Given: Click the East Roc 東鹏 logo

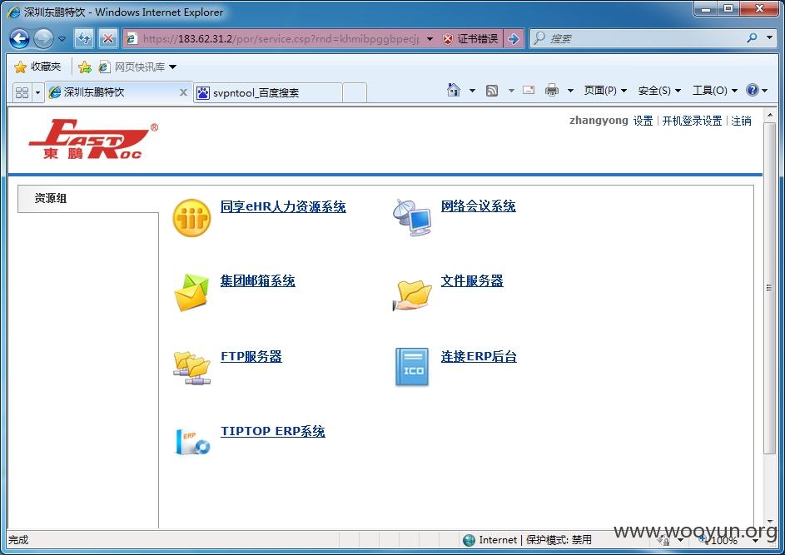Looking at the screenshot, I should (x=93, y=140).
